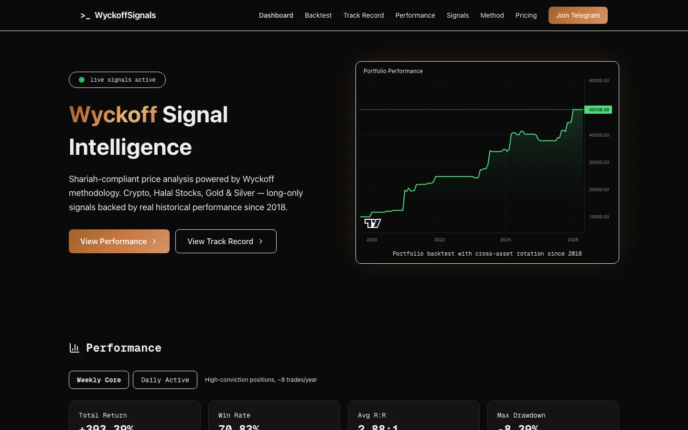Open the Dashboard nav item
This screenshot has height=430, width=688.
tap(276, 15)
